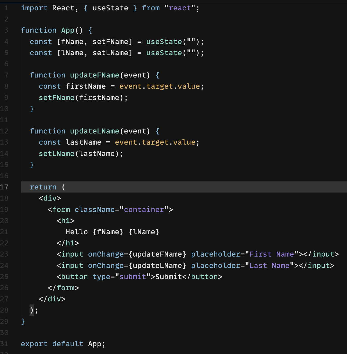Viewport: 347px width, 354px height.
Task: Click the "type" attribute on line 25
Action: pos(101,277)
